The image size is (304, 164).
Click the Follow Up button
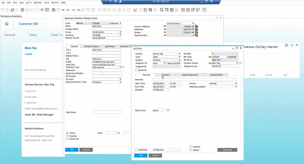pyautogui.click(x=227, y=150)
